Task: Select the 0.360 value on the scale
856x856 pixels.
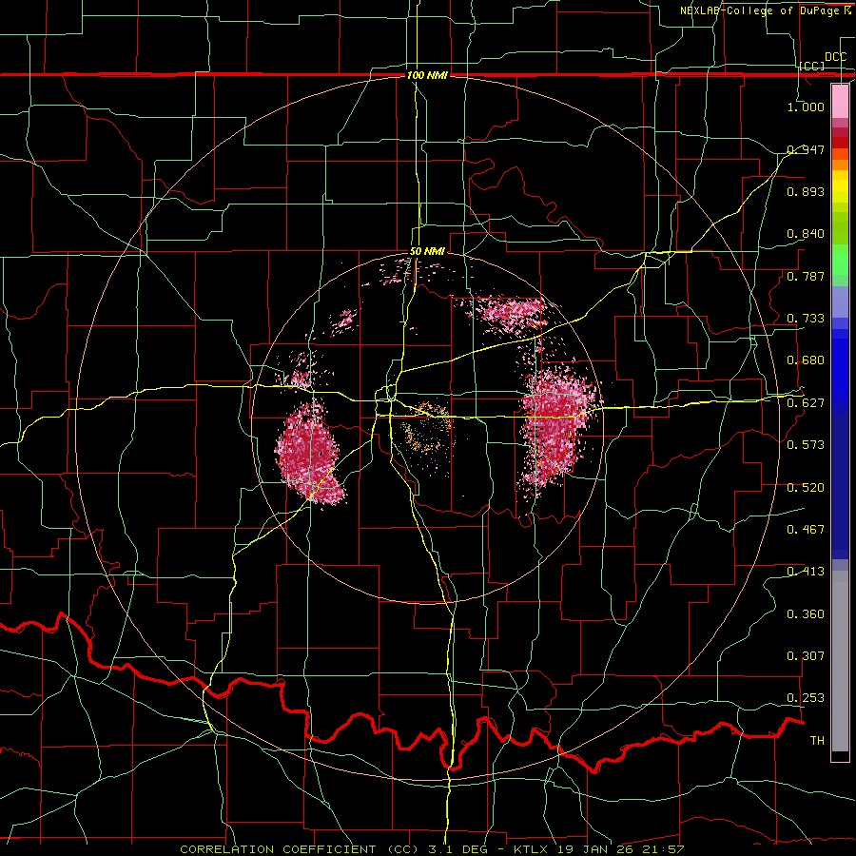Action: point(806,613)
